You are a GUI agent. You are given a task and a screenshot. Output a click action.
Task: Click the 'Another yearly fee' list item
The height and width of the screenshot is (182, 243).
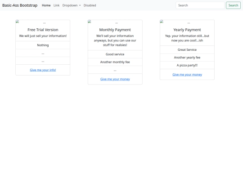[187, 58]
